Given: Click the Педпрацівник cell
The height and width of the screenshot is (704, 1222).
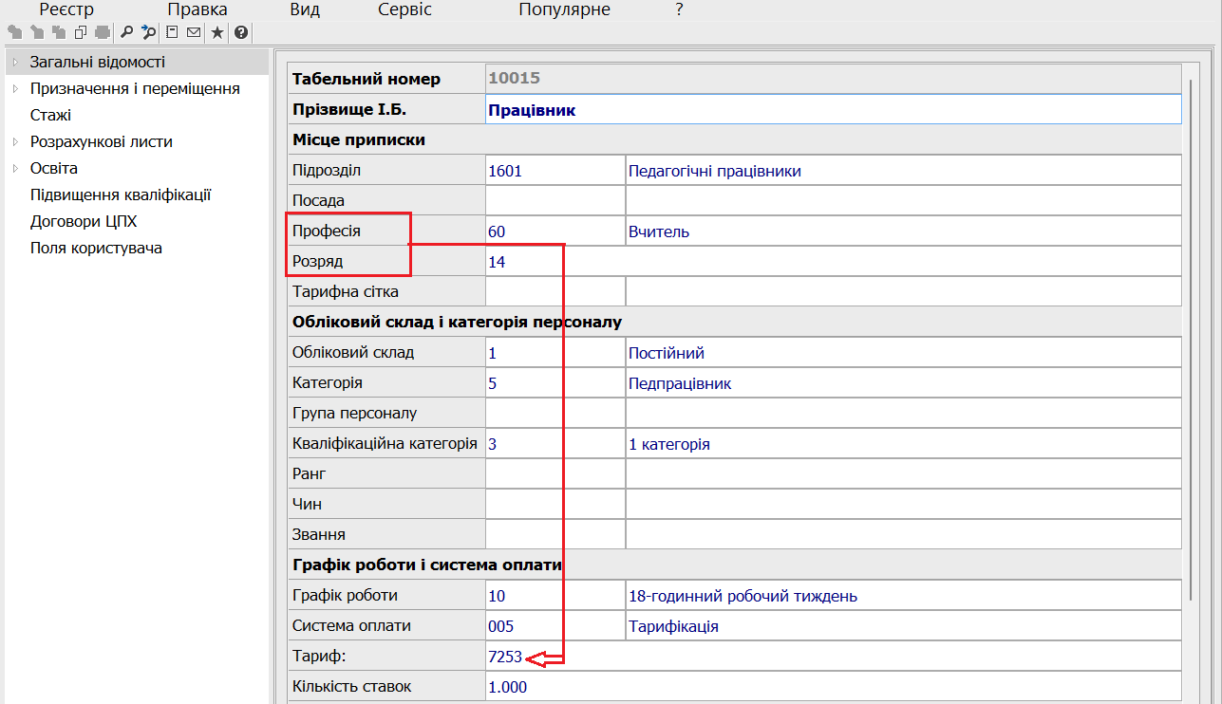Looking at the screenshot, I should (x=903, y=383).
